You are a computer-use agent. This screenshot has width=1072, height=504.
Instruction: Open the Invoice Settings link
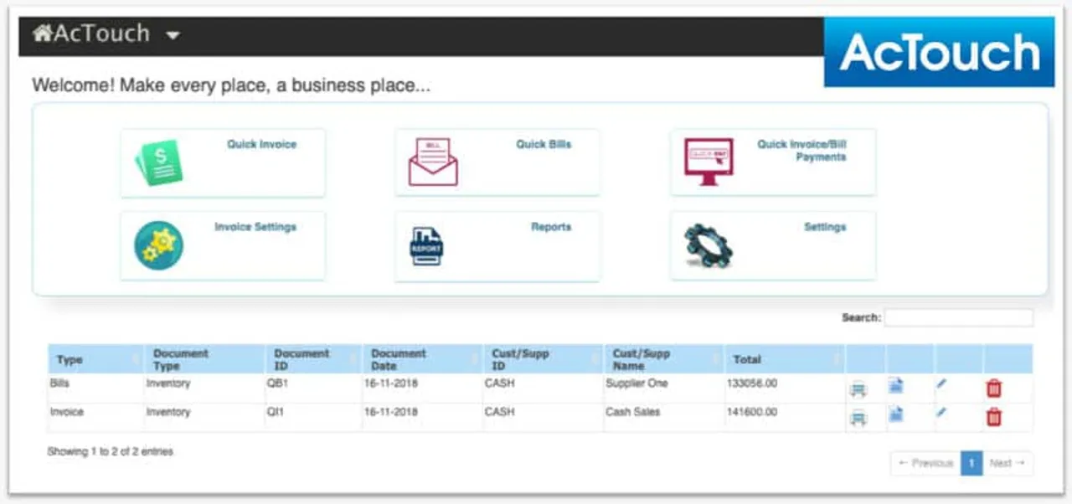[255, 227]
